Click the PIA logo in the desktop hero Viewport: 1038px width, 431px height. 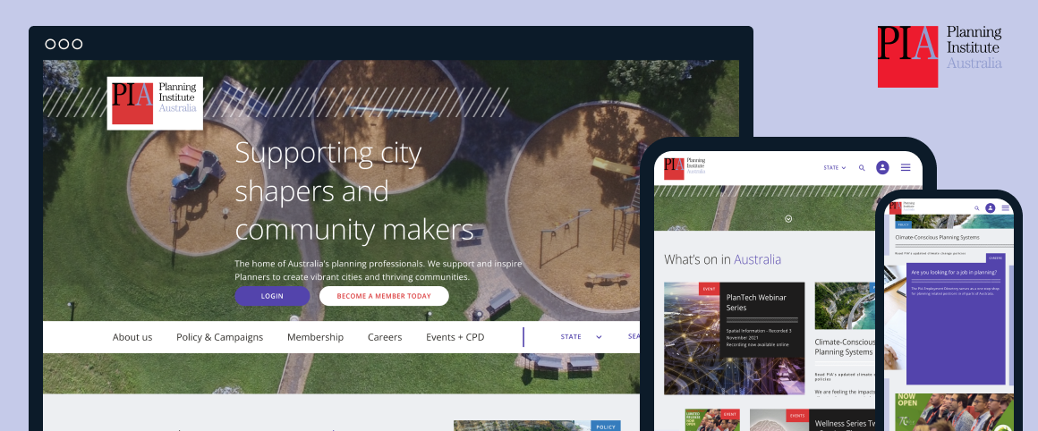click(x=155, y=103)
